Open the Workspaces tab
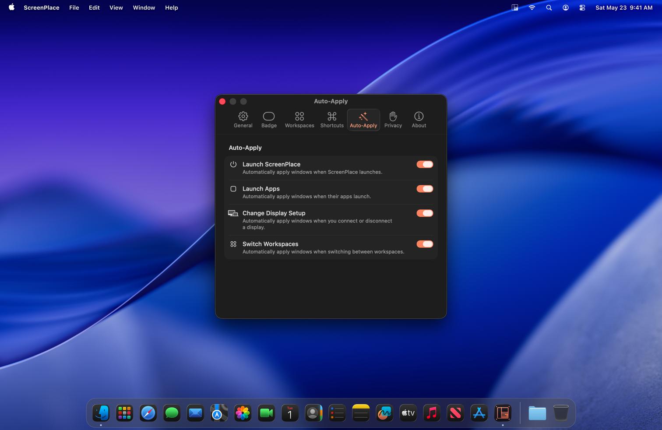 (299, 120)
